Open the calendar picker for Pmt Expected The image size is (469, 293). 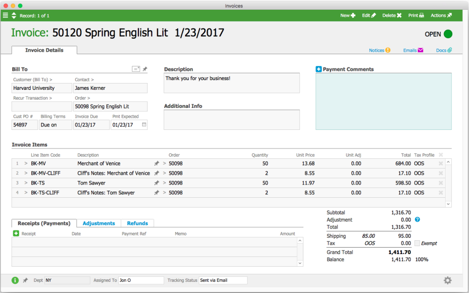[144, 125]
